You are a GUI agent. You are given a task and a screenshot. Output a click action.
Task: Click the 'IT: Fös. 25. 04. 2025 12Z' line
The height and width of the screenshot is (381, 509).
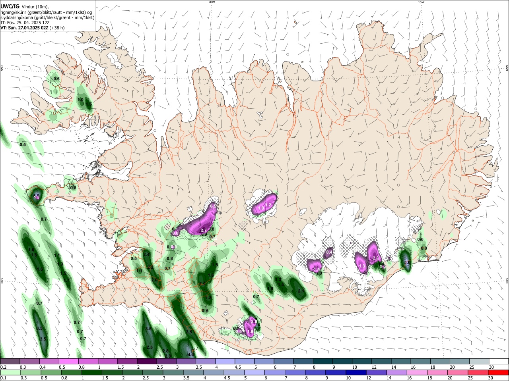[25, 23]
